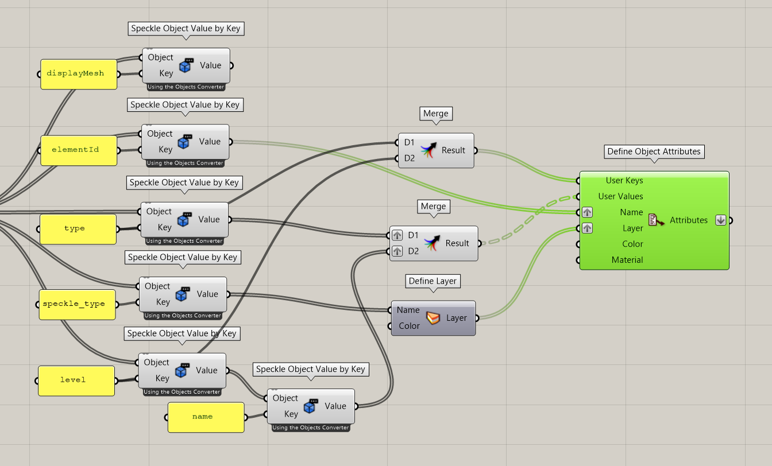772x466 pixels.
Task: Click the "Define Layer" label above the component
Action: coord(433,281)
